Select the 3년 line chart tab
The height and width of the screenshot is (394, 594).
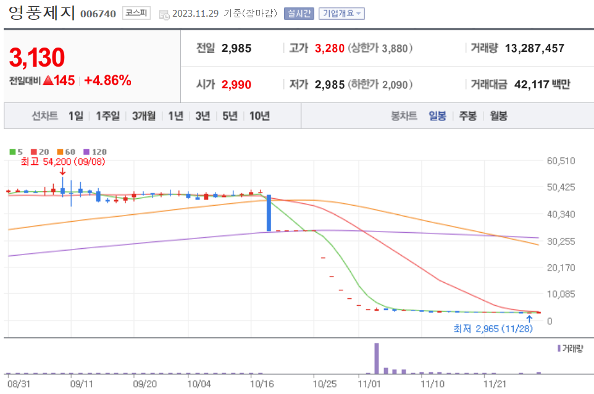[x=203, y=115]
